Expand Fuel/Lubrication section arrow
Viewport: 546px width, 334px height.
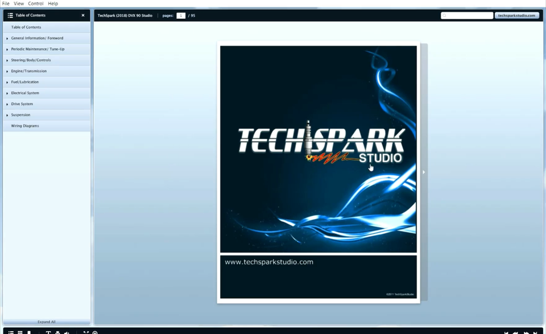pos(7,82)
